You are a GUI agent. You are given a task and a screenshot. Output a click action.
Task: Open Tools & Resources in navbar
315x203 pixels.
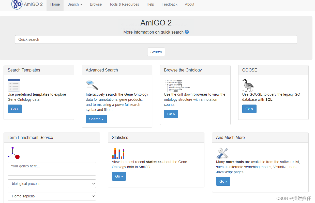tap(124, 4)
